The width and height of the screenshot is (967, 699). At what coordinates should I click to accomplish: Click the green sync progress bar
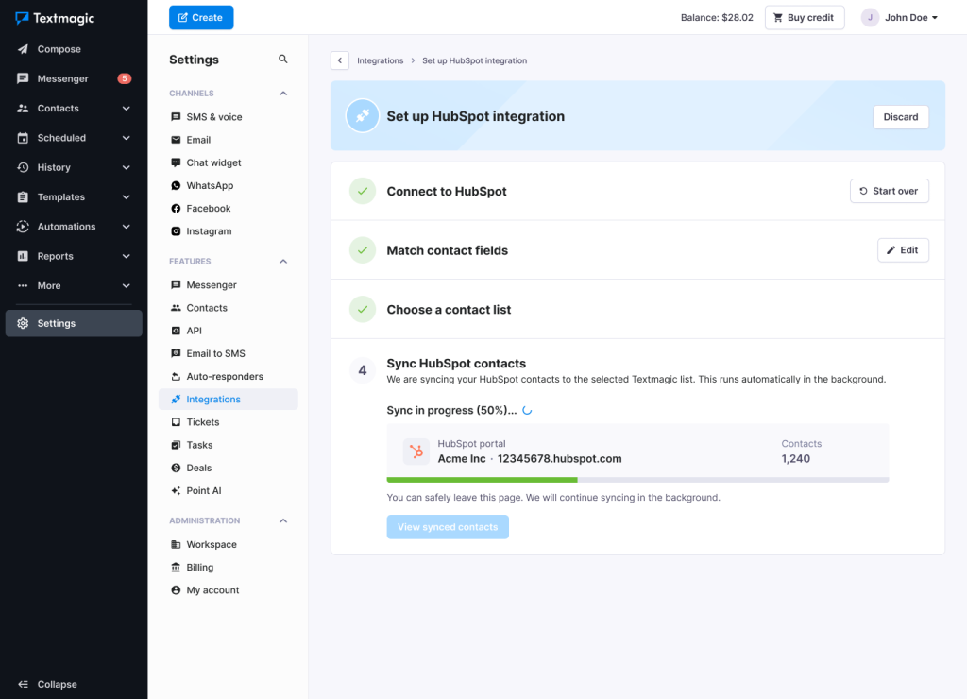pos(482,479)
